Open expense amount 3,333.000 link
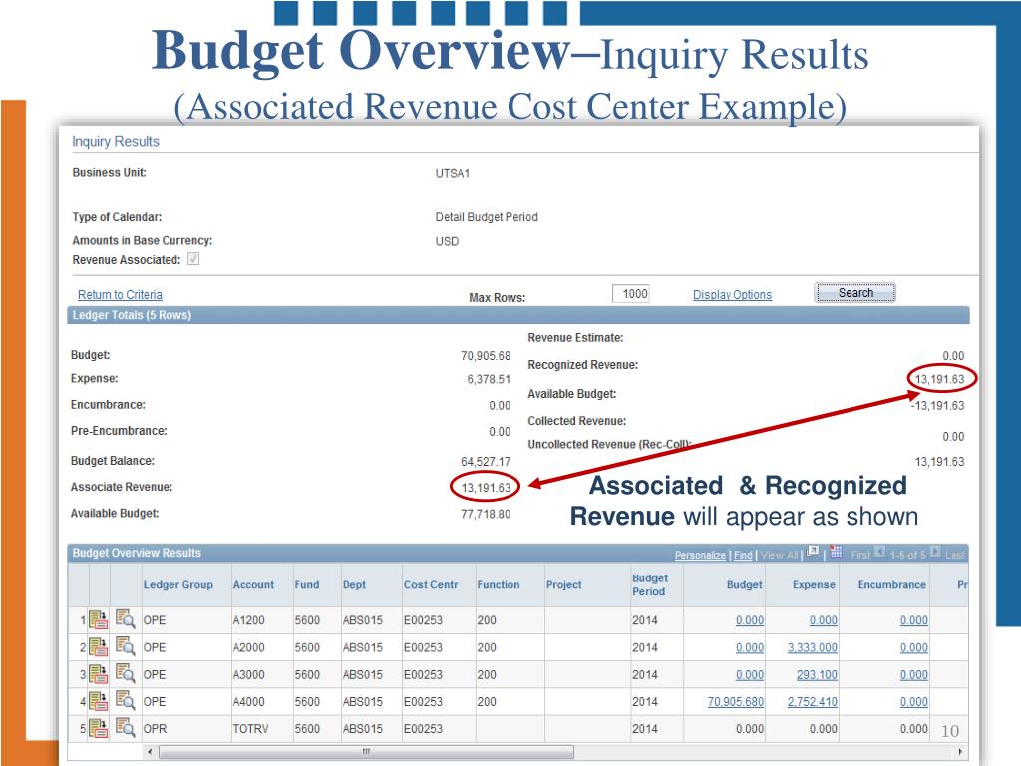 pos(812,647)
